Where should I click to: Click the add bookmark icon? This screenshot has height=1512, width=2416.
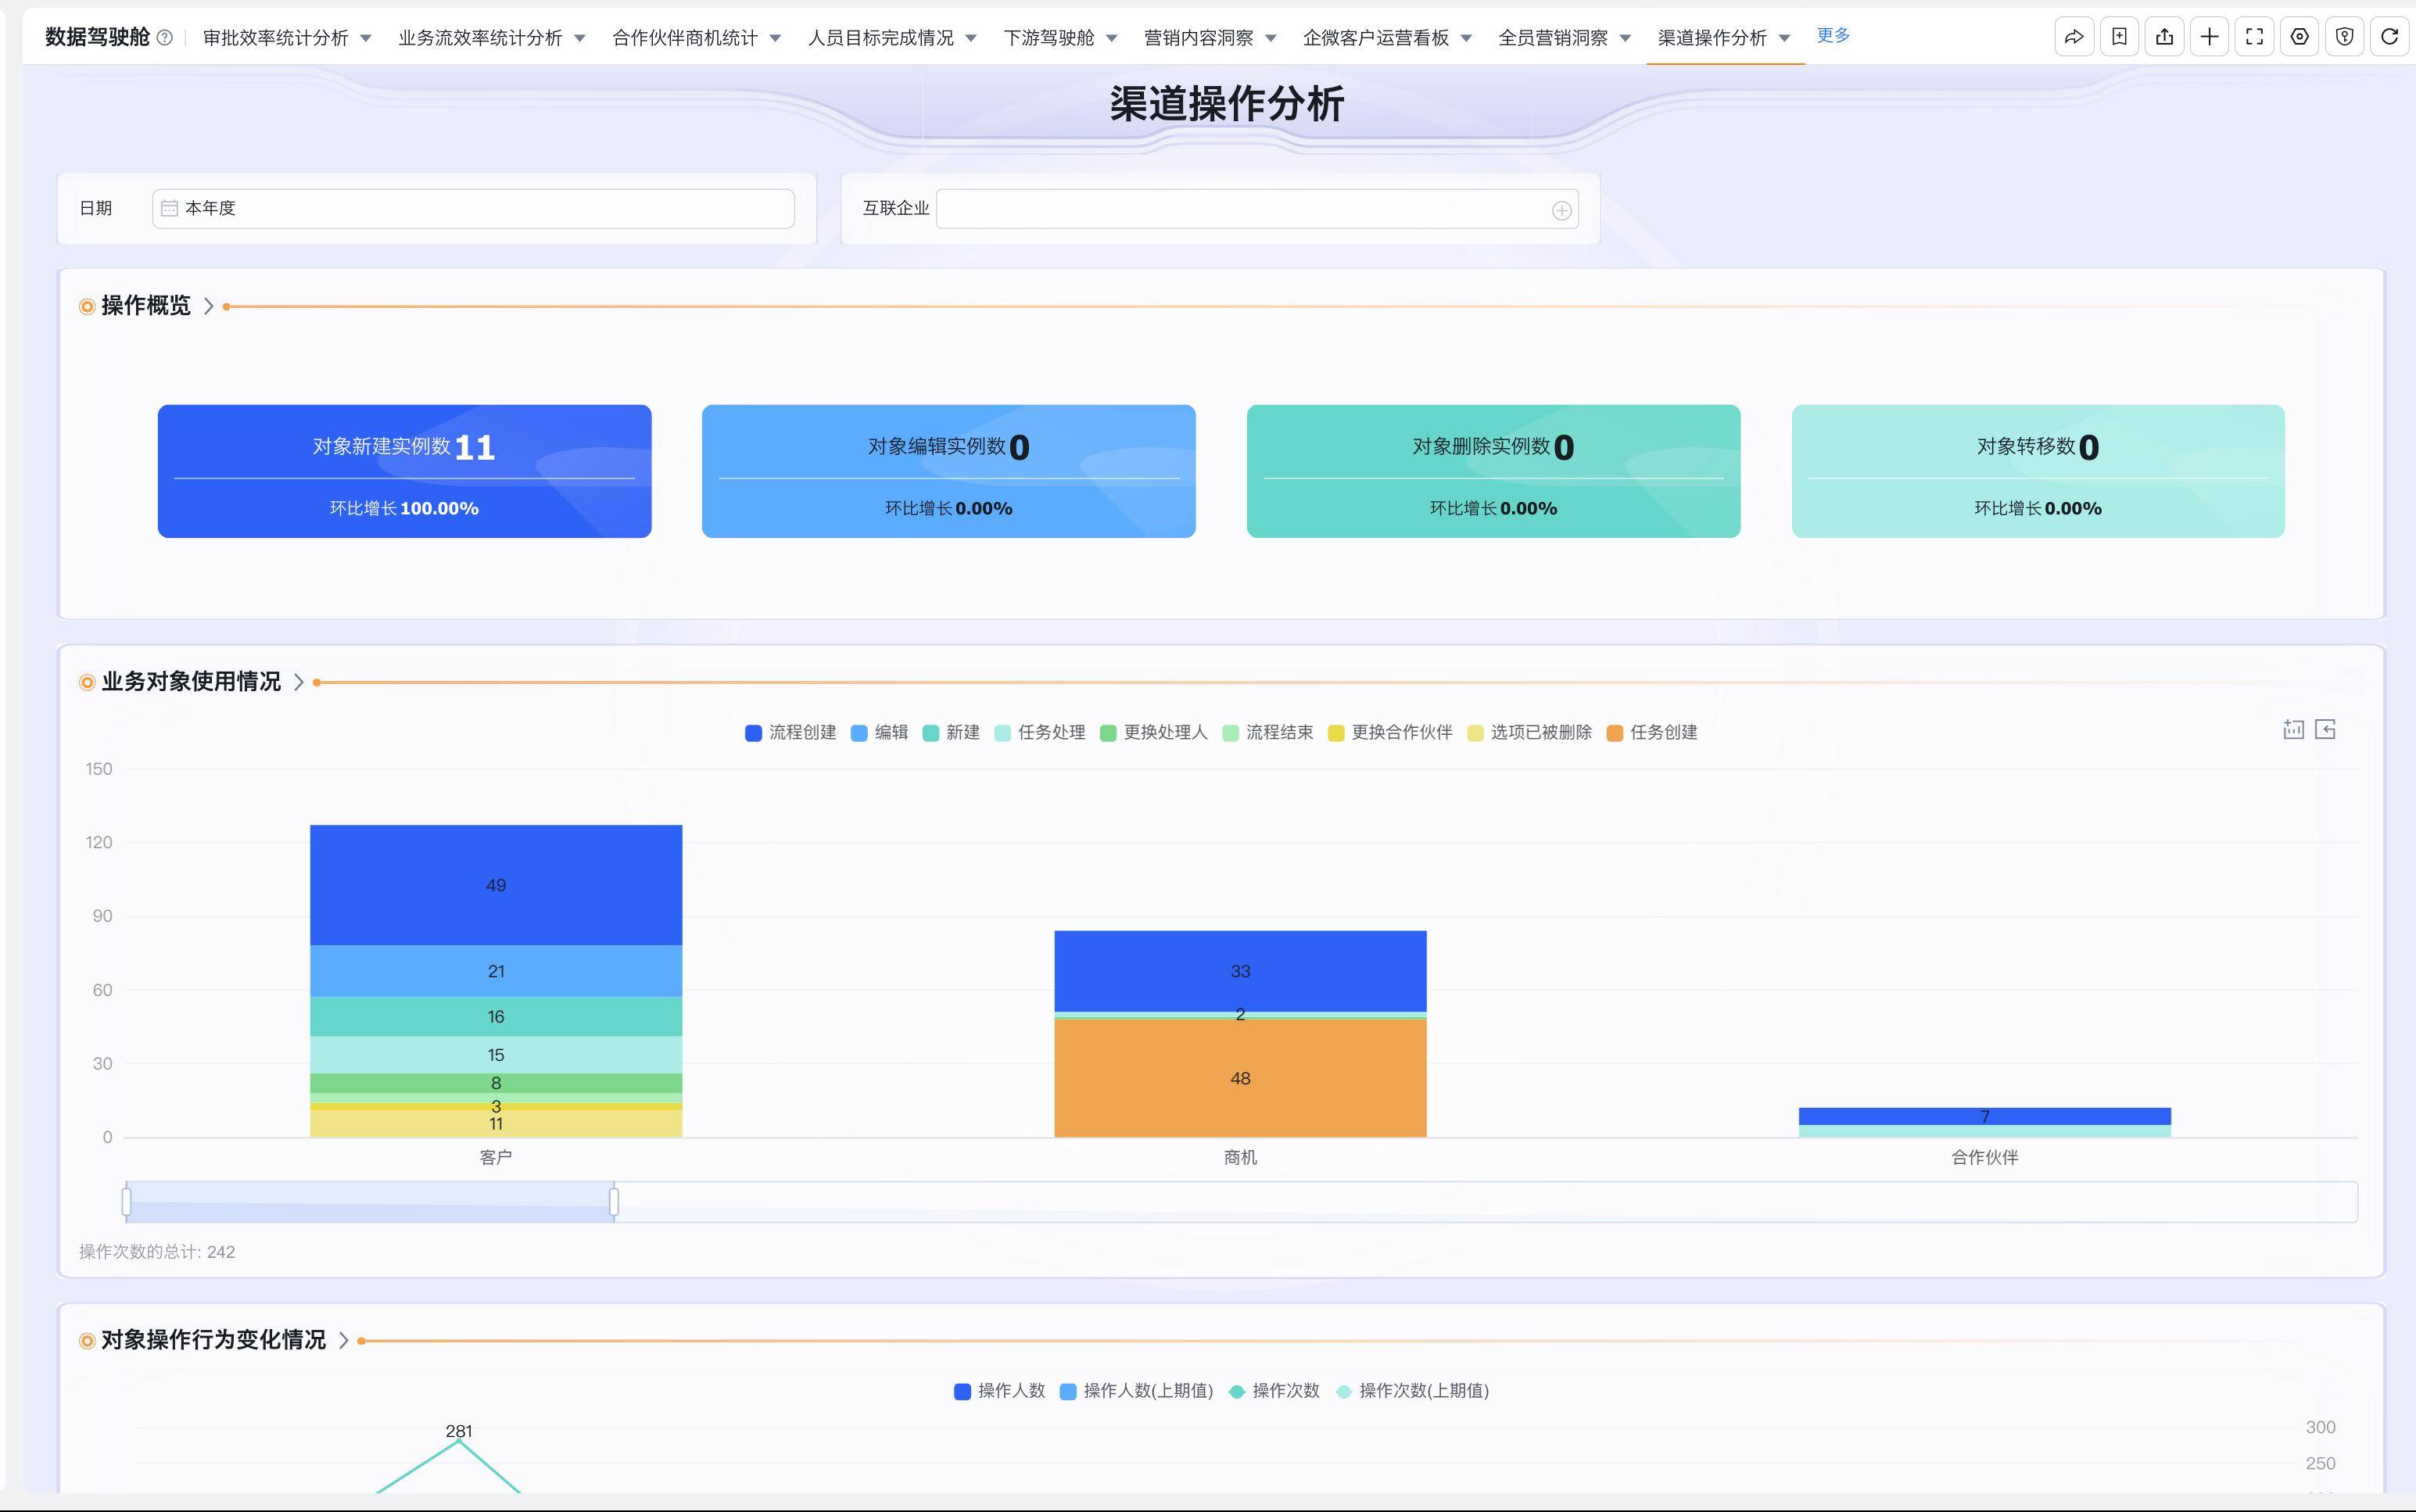pos(2119,37)
